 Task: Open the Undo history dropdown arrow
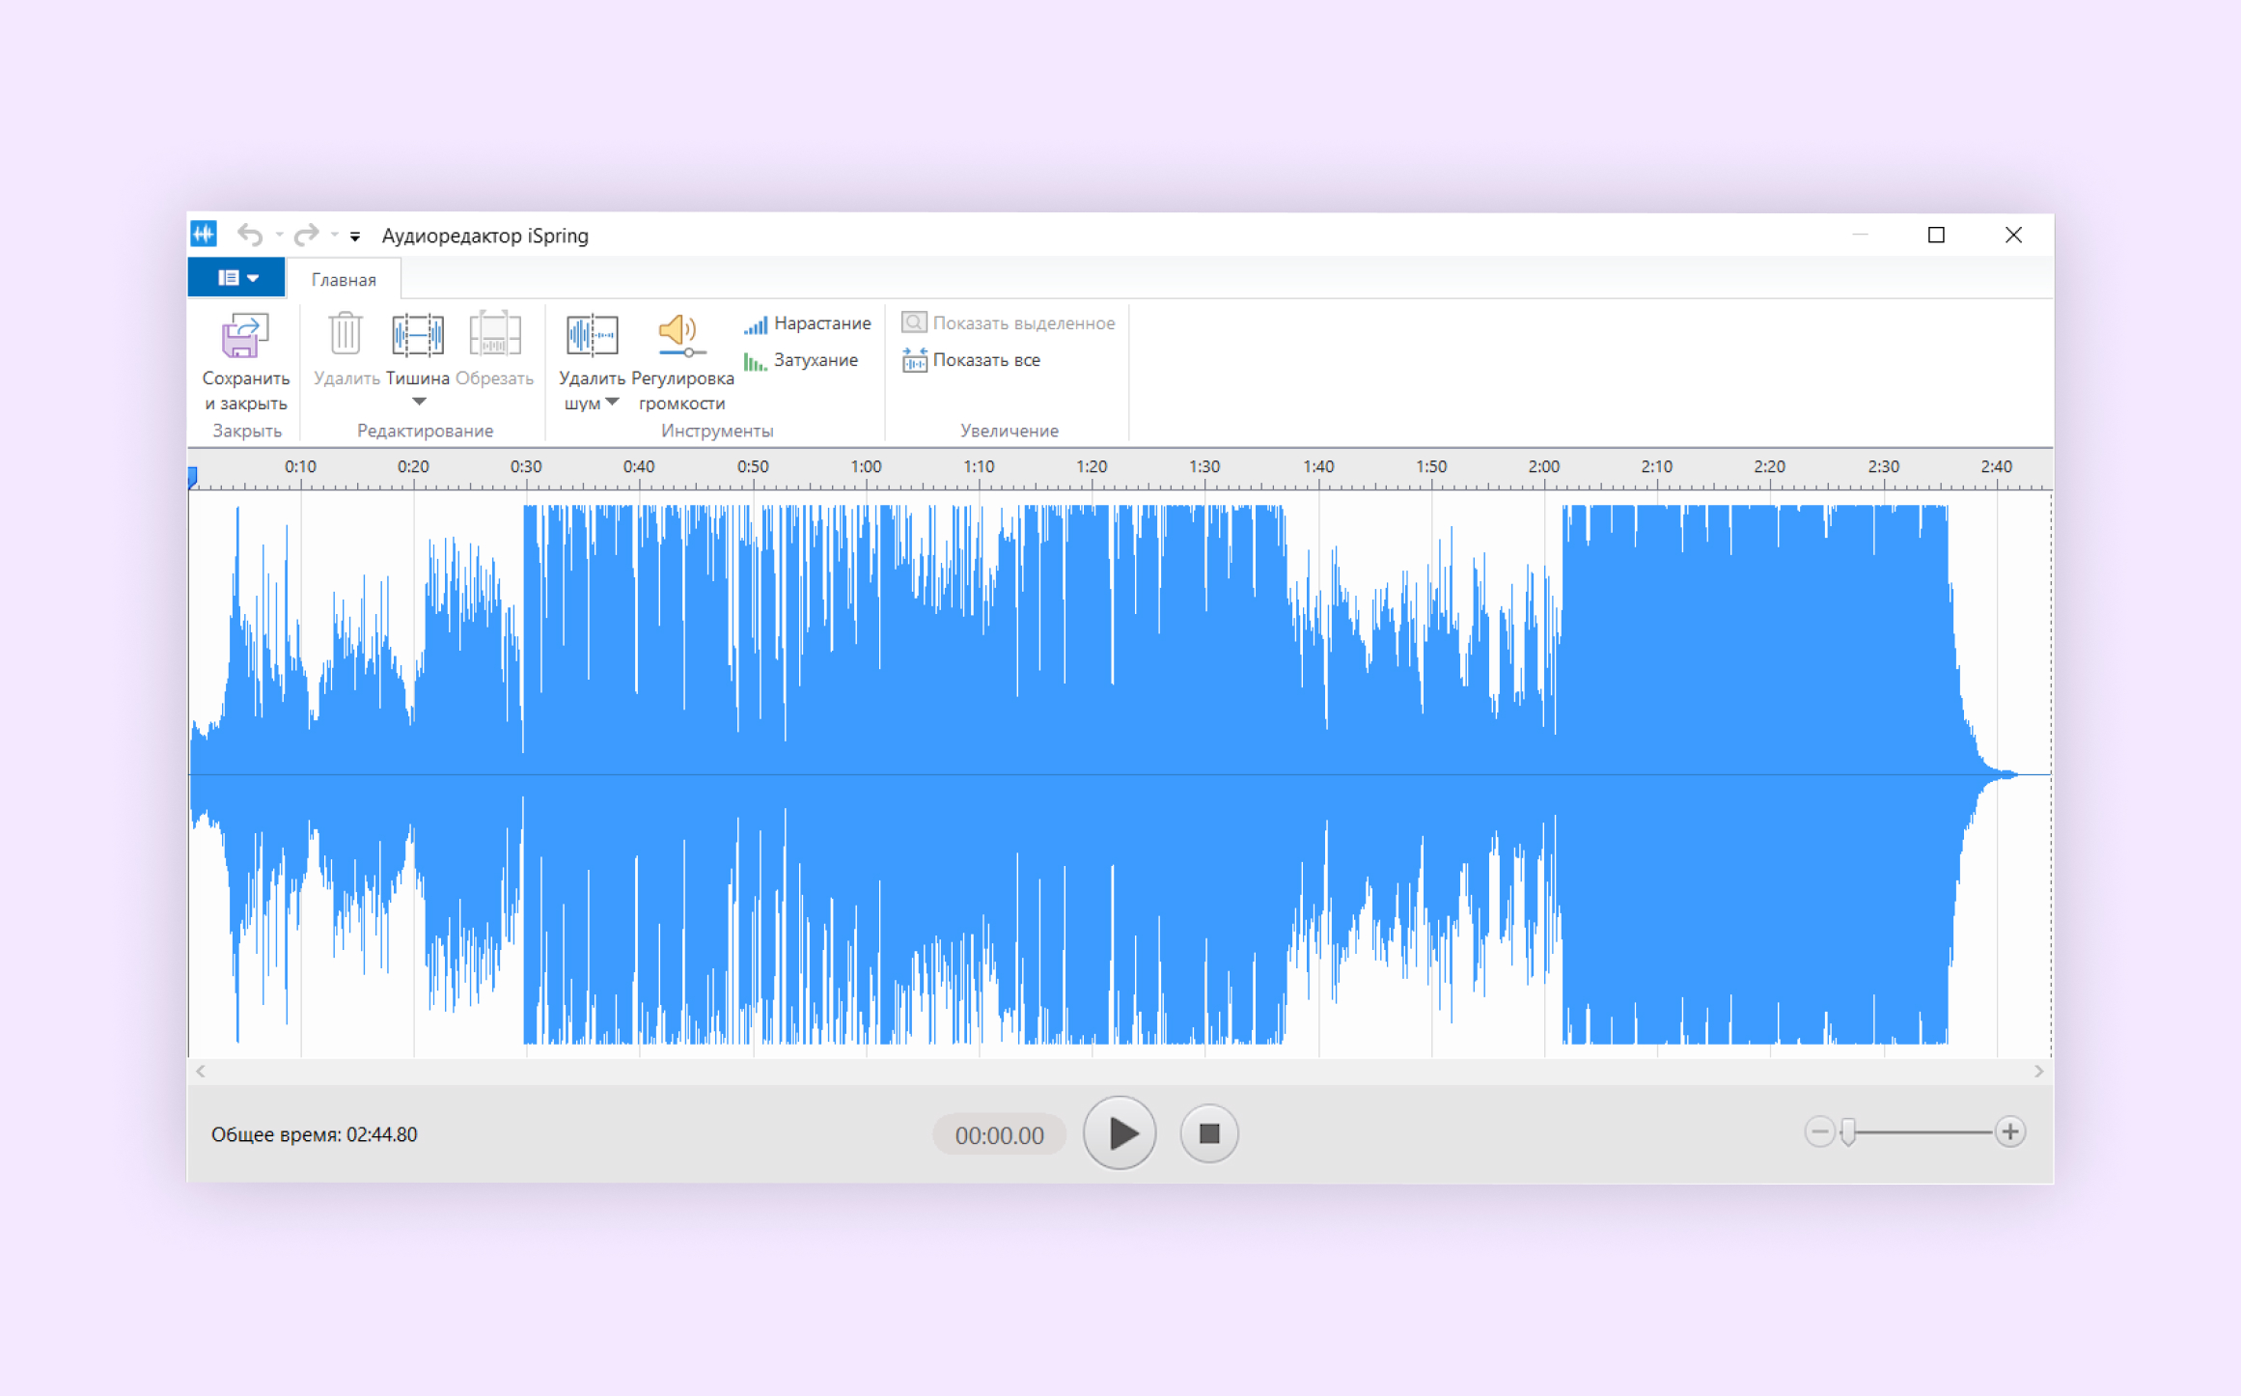tap(279, 235)
